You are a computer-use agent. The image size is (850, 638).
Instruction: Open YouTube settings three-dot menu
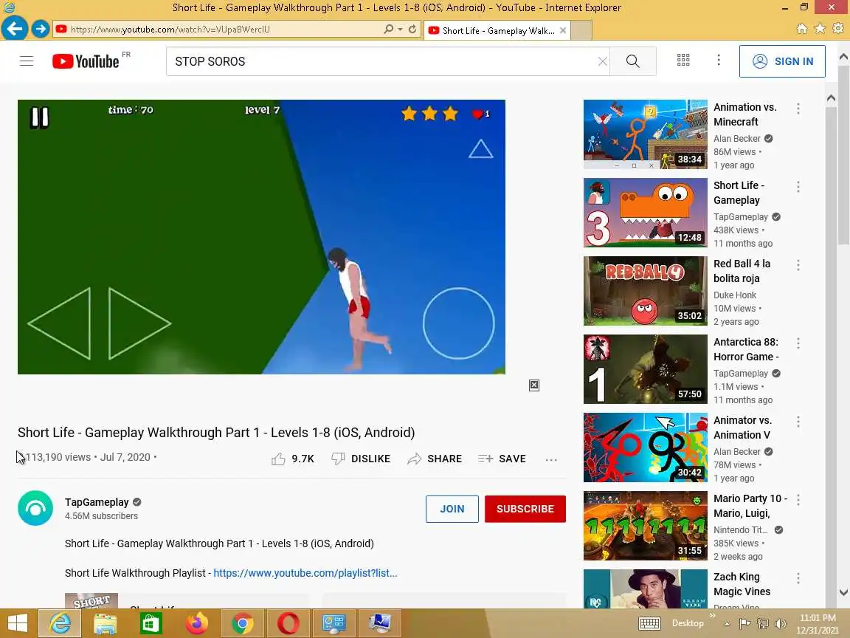tap(719, 61)
